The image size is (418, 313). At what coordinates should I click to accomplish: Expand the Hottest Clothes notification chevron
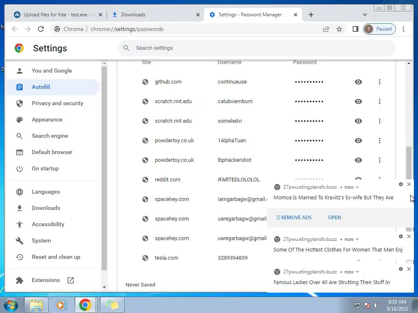pyautogui.click(x=357, y=239)
